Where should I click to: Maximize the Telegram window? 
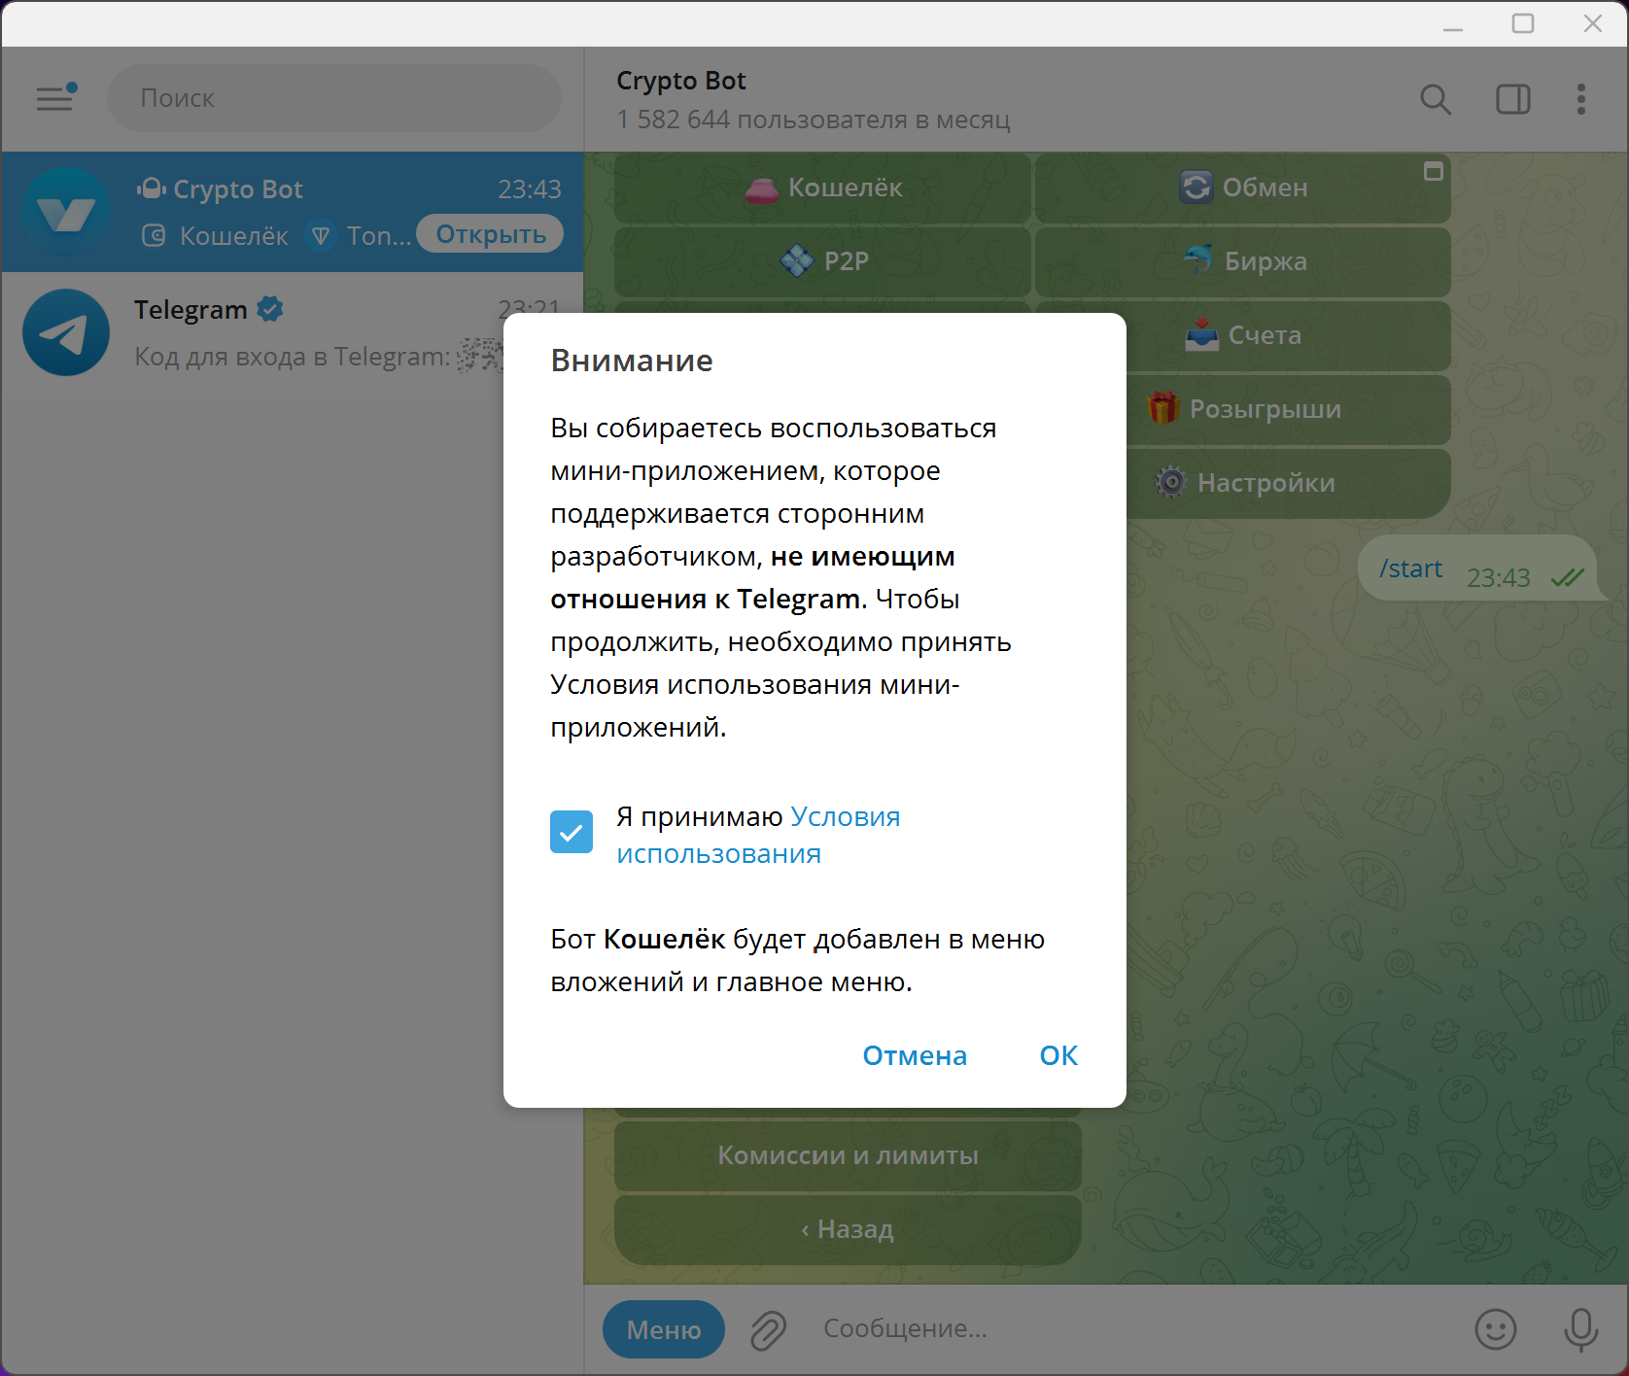(1523, 23)
